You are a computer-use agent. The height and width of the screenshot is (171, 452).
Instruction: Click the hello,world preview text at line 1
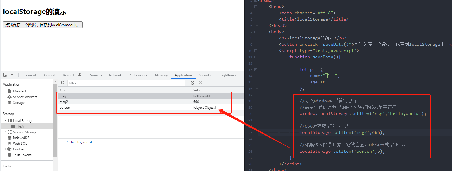pos(81,142)
